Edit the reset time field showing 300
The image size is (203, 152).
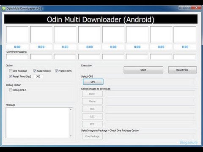coord(38,76)
